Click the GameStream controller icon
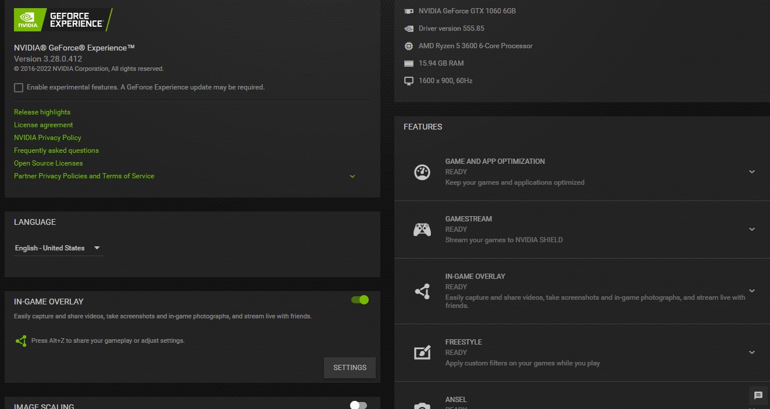This screenshot has height=409, width=770. [x=422, y=228]
